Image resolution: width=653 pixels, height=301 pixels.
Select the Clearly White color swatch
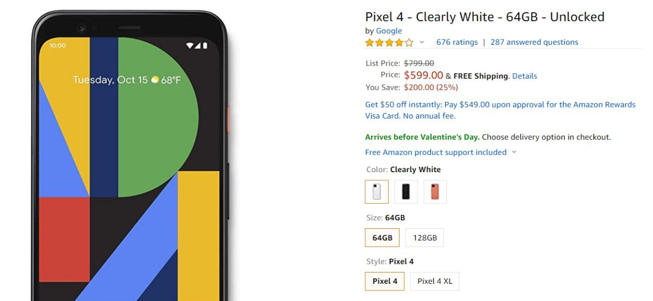(376, 191)
